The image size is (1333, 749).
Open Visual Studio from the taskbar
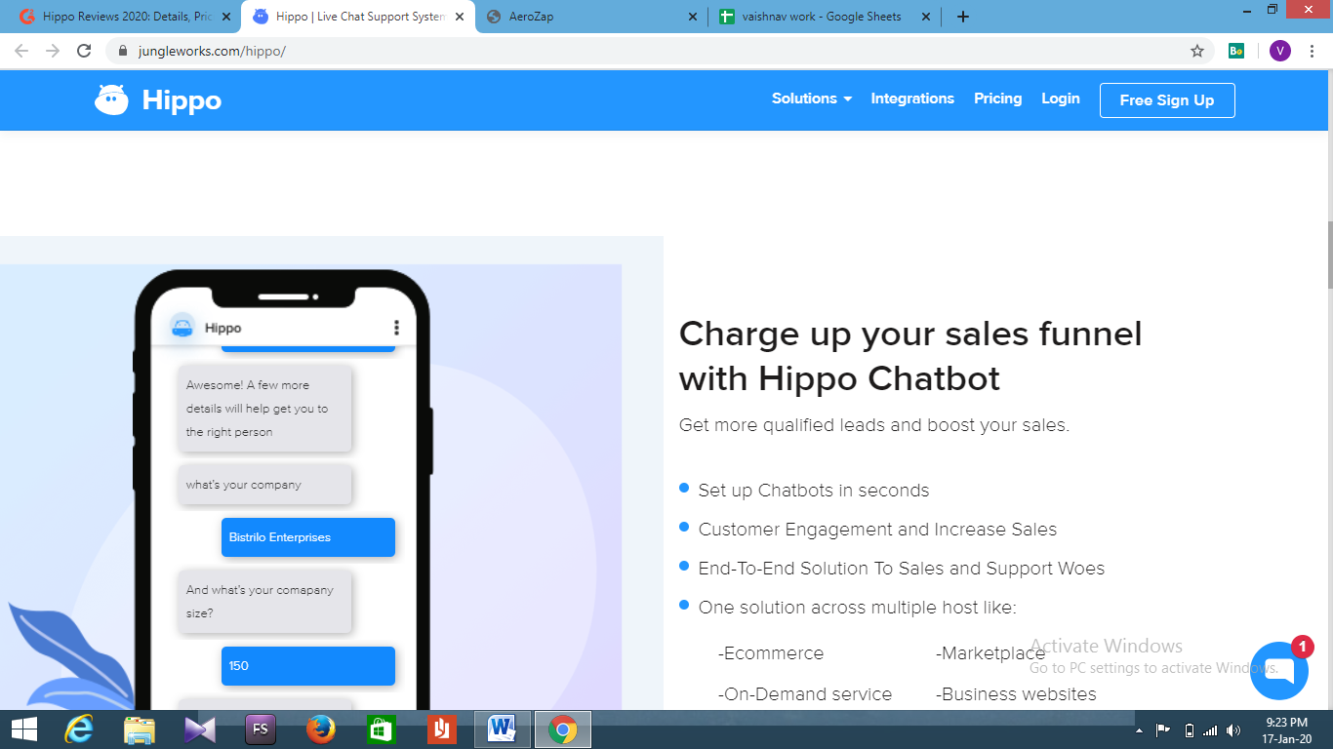(199, 729)
